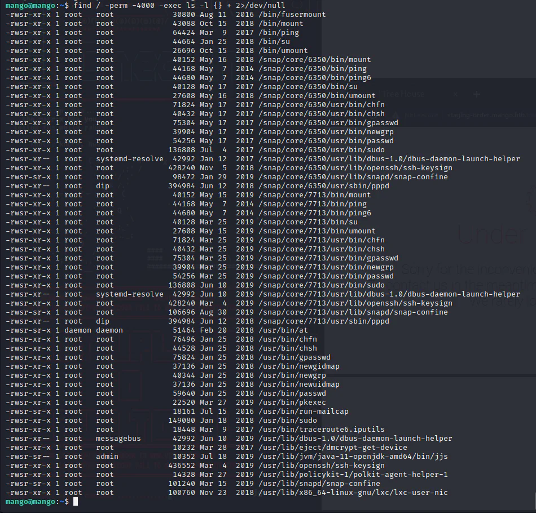536x513 pixels.
Task: Select the 'messagebus' group name
Action: click(x=118, y=439)
